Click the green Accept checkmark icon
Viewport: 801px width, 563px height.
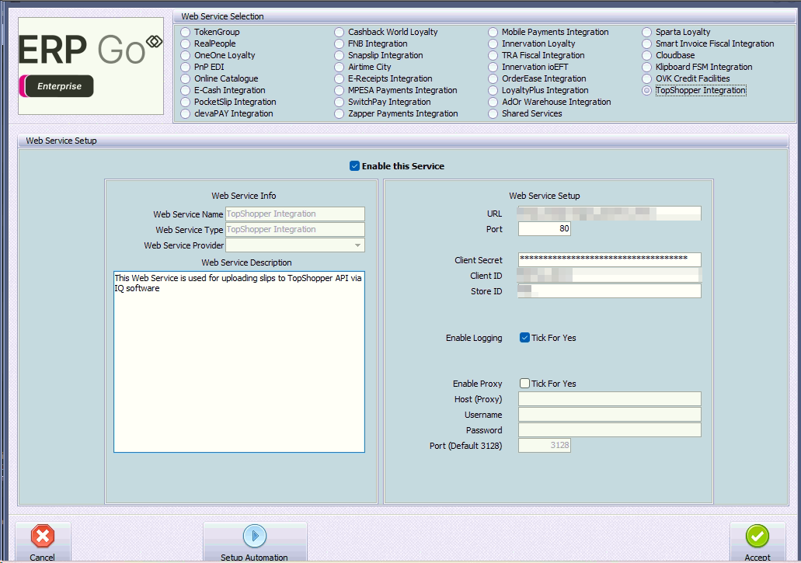click(x=757, y=537)
